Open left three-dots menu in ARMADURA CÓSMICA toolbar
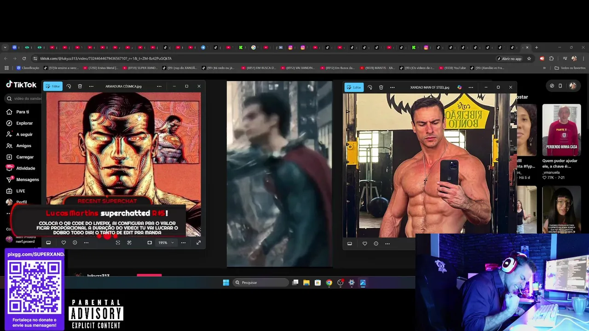589x331 pixels. [91, 86]
